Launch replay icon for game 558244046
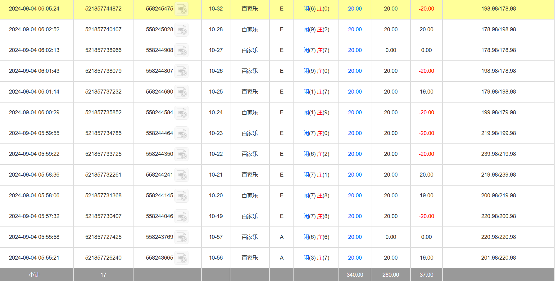The height and width of the screenshot is (281, 558). tap(181, 217)
